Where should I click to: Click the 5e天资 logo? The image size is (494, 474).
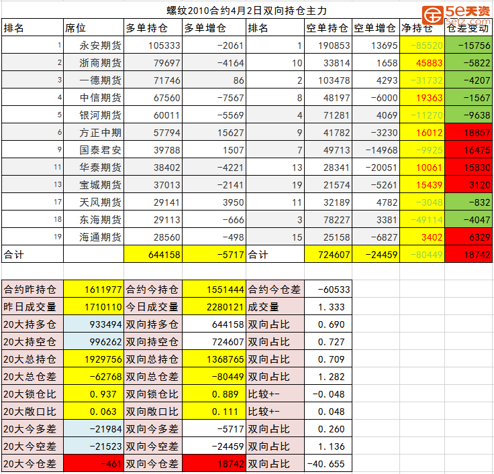(x=456, y=14)
